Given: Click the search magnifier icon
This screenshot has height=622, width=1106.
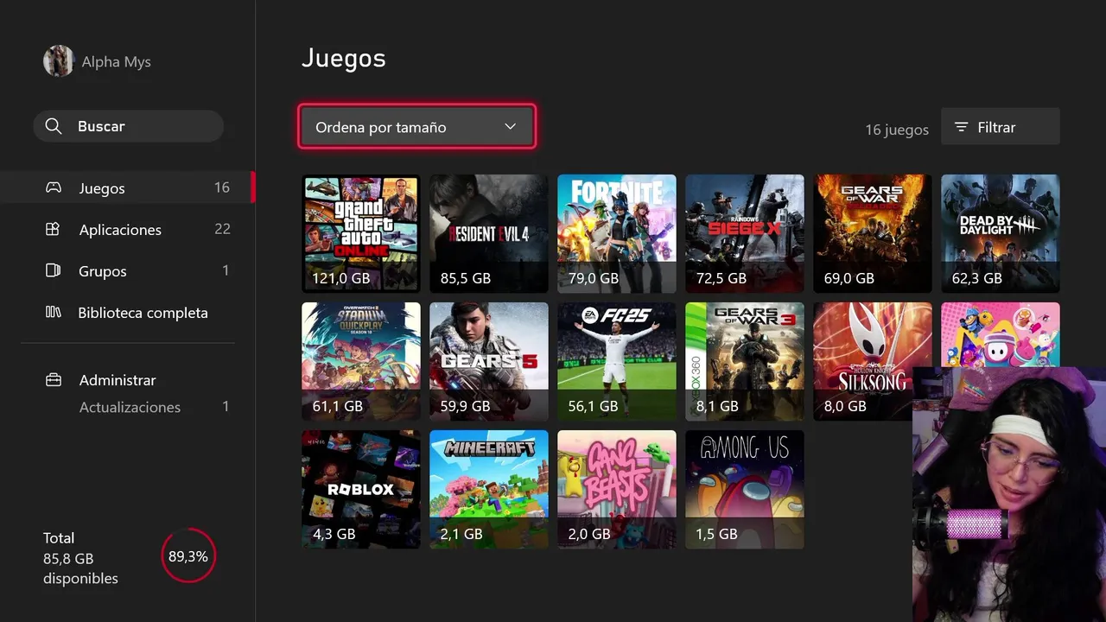Looking at the screenshot, I should tap(54, 126).
